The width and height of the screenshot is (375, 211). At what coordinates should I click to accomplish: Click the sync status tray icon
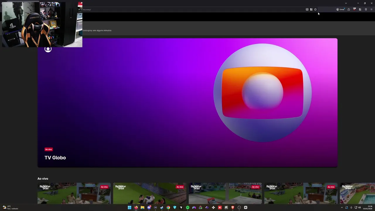pyautogui.click(x=347, y=207)
